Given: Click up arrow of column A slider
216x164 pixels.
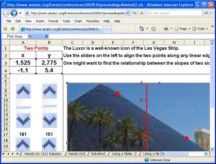Looking at the screenshot, I should tap(23, 91).
